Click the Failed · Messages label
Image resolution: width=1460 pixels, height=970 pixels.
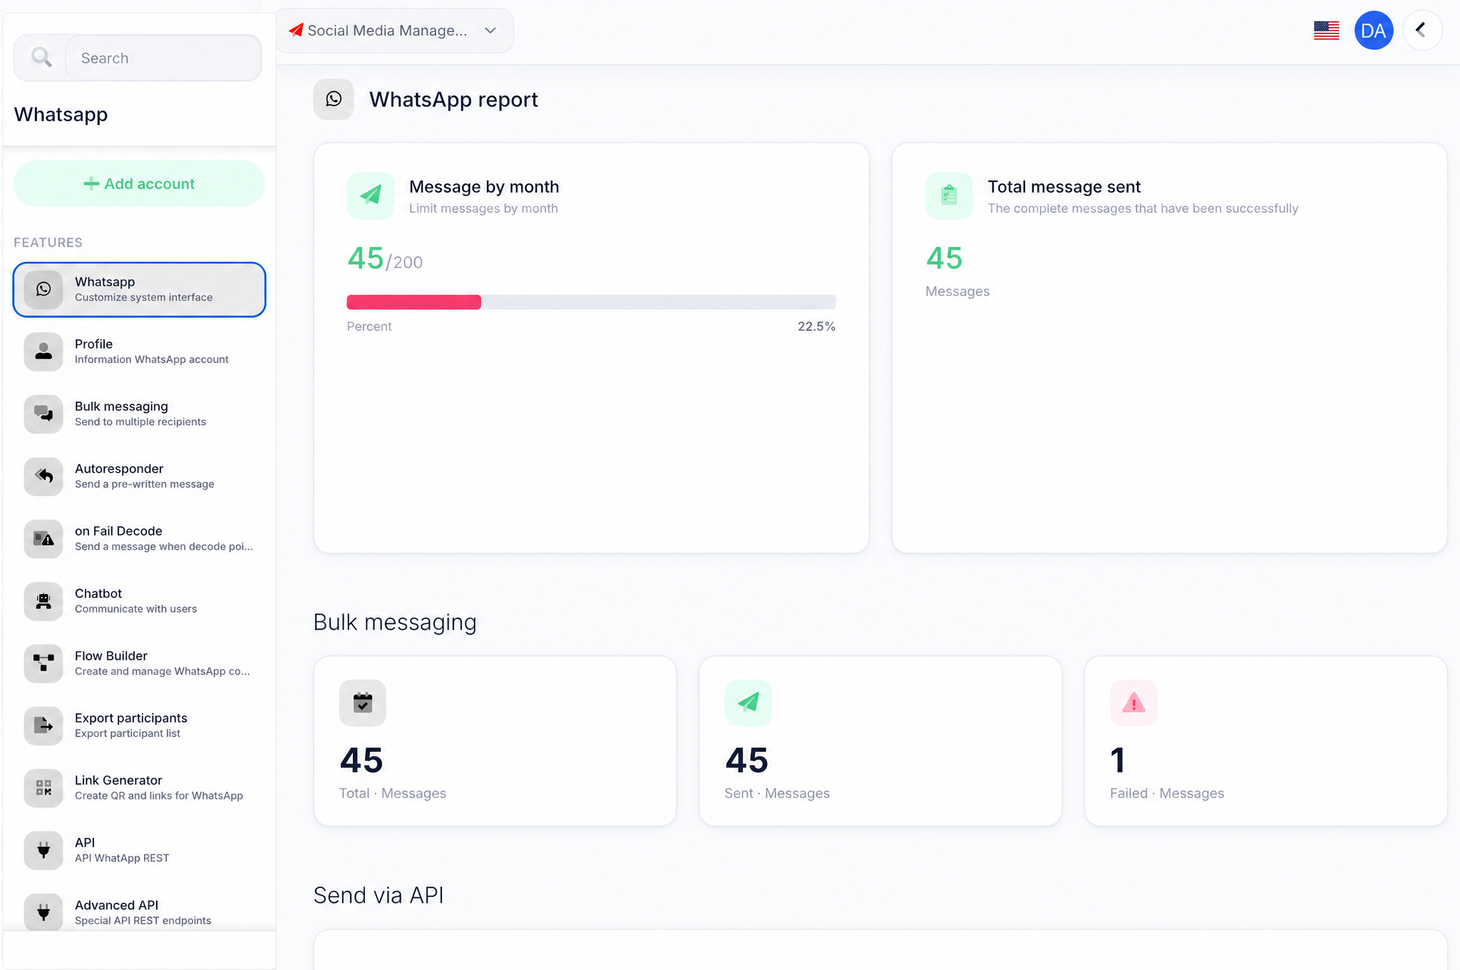pos(1167,793)
